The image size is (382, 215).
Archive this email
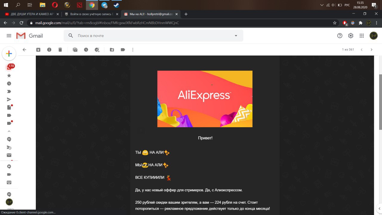pos(38,50)
